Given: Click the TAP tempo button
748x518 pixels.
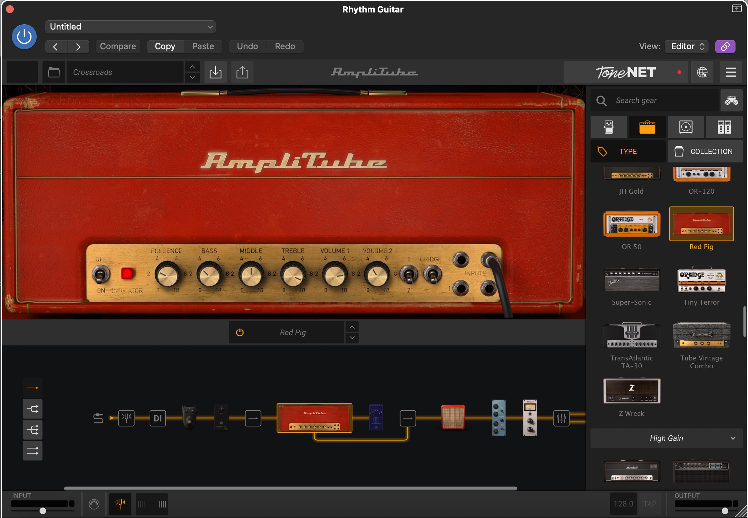Looking at the screenshot, I should 650,504.
